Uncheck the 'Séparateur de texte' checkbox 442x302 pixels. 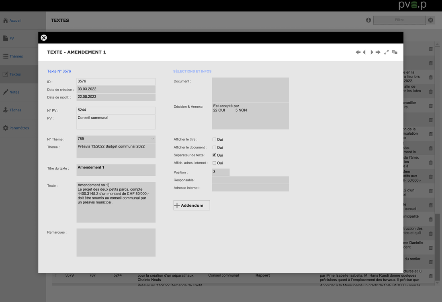214,155
